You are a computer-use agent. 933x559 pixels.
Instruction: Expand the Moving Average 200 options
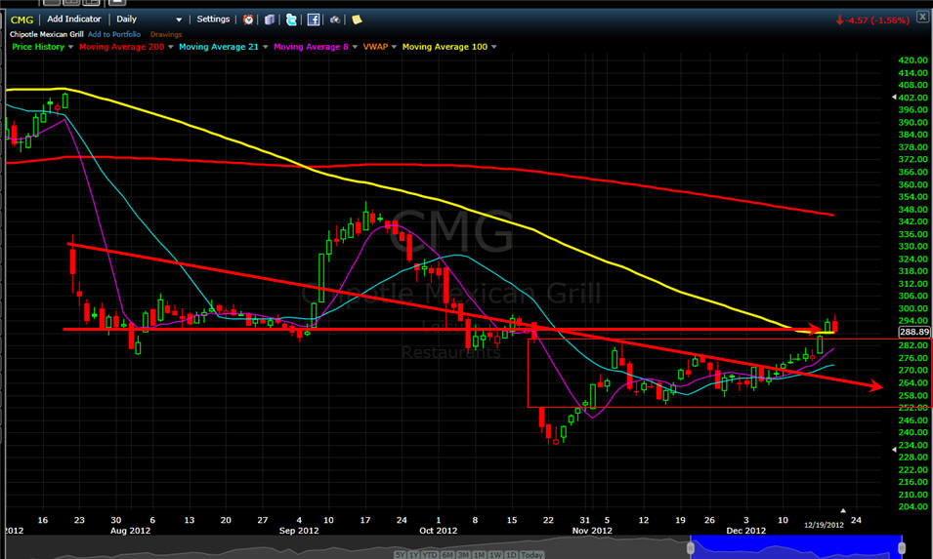[170, 47]
